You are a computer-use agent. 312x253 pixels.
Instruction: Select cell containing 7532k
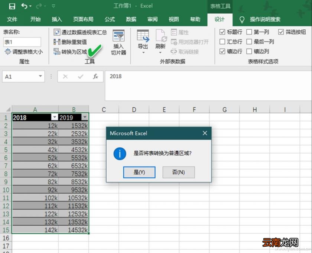74,174
